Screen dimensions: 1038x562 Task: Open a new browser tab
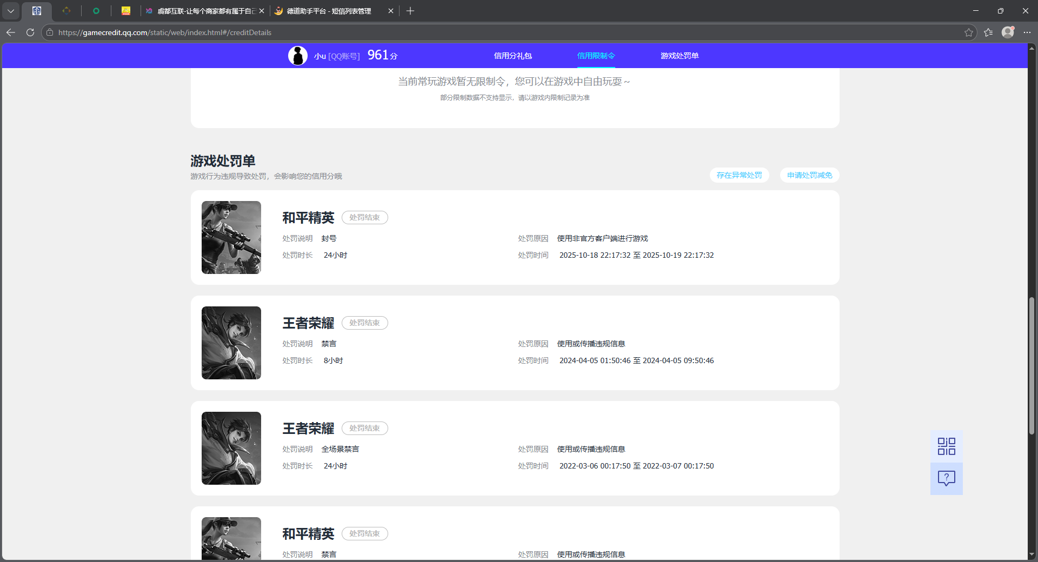click(x=410, y=11)
